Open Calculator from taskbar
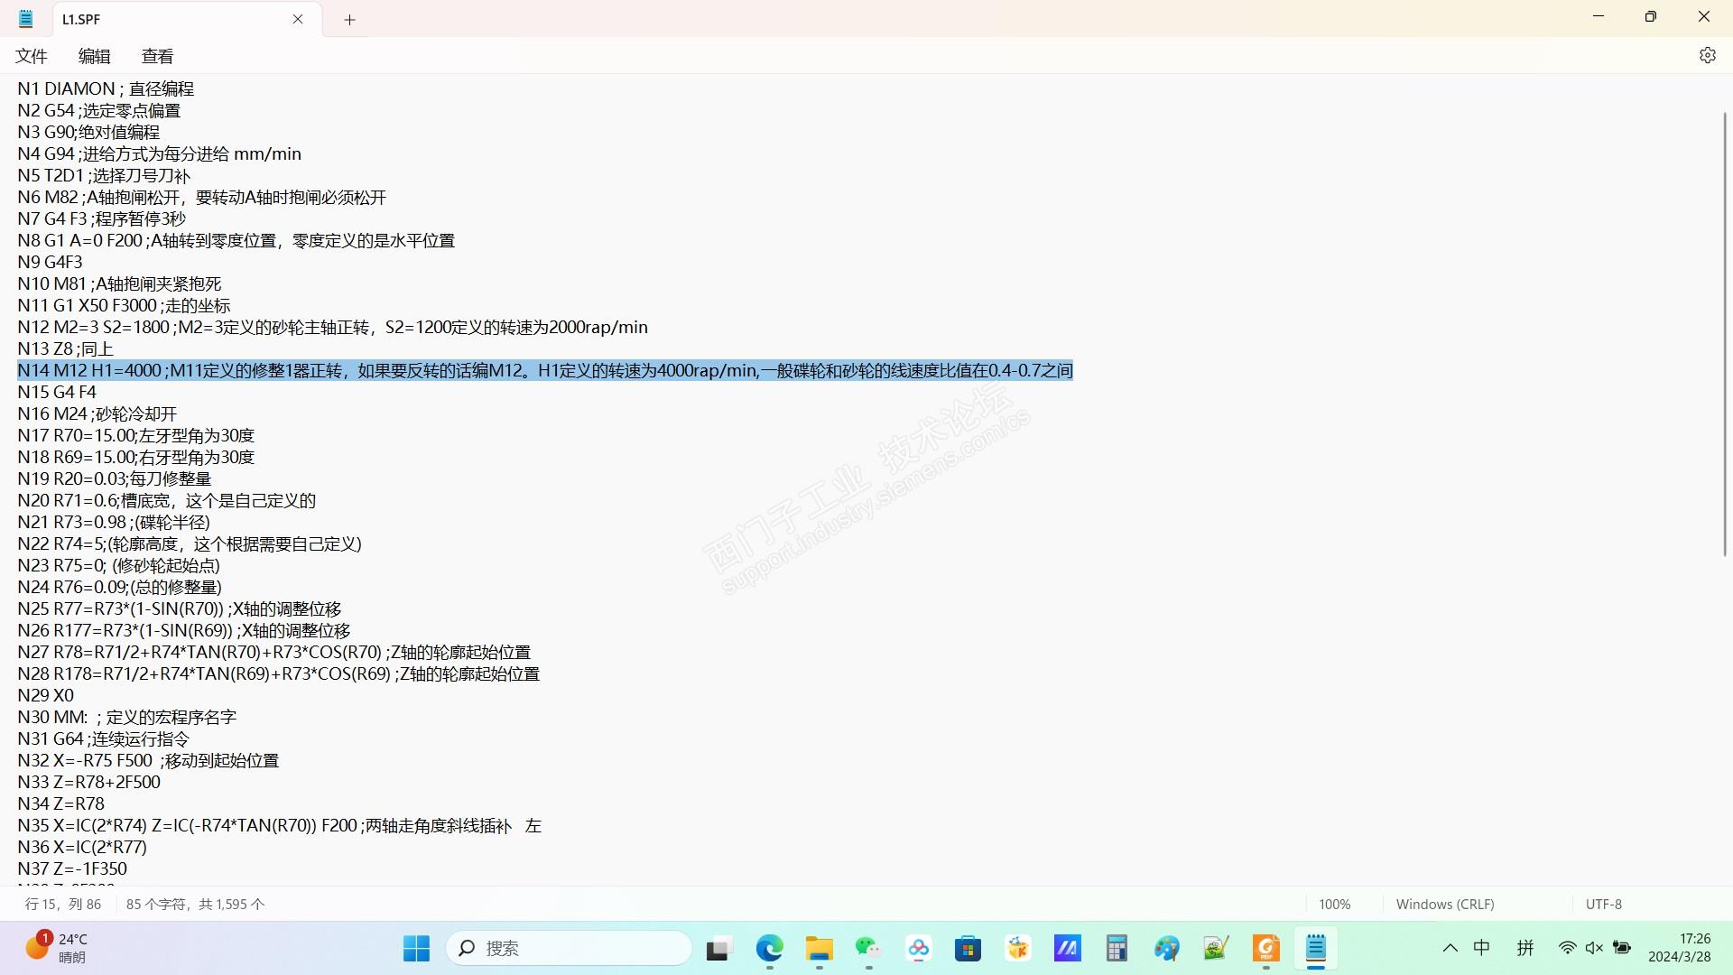1733x975 pixels. 1117,948
